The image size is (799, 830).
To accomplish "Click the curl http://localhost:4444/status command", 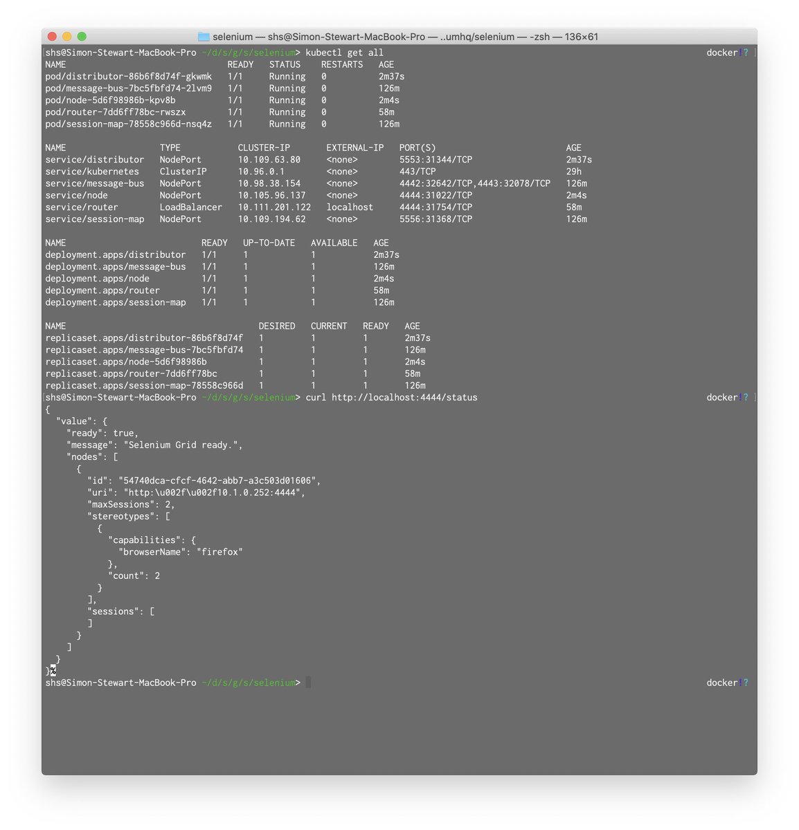I will 391,398.
